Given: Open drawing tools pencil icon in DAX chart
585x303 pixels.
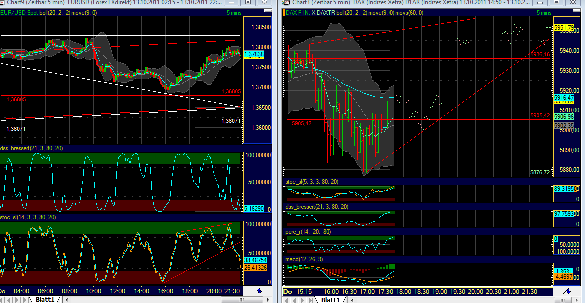Looking at the screenshot, I should pyautogui.click(x=567, y=291).
